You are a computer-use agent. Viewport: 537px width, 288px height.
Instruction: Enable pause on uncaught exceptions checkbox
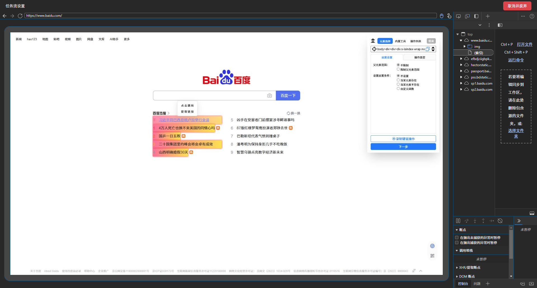(457, 237)
